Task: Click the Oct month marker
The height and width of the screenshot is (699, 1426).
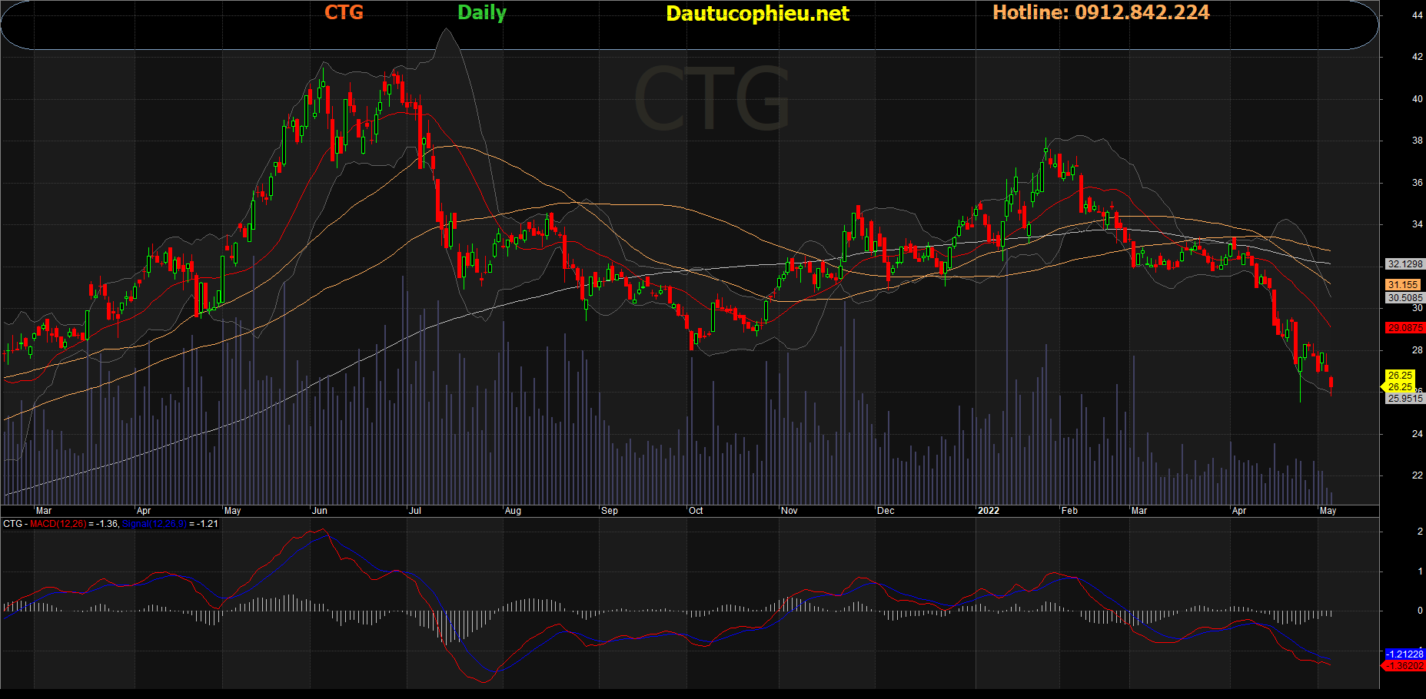Action: [x=696, y=511]
